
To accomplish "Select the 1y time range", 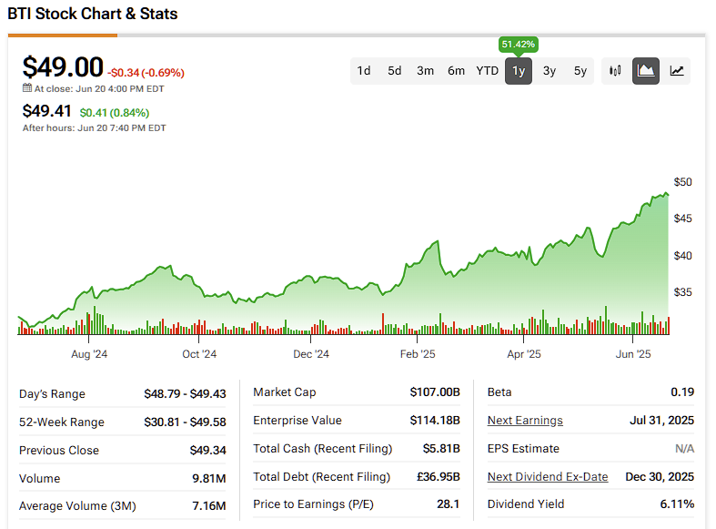I will pos(519,71).
